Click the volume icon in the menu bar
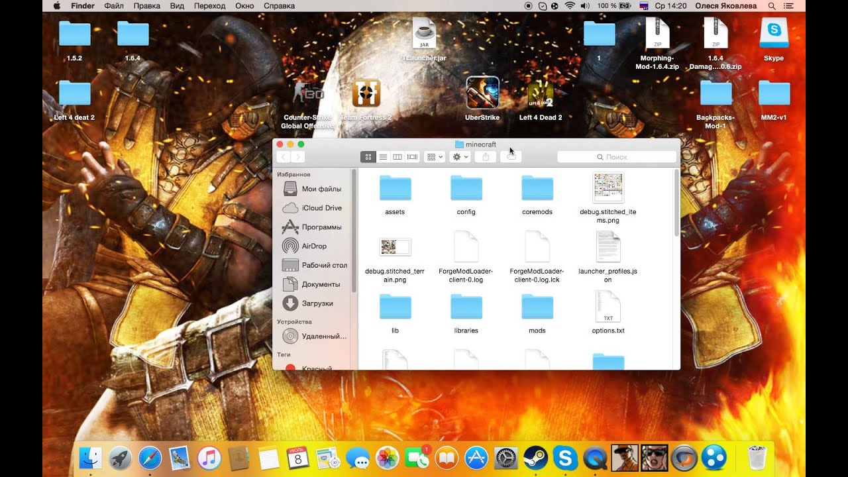848x477 pixels. click(x=585, y=6)
